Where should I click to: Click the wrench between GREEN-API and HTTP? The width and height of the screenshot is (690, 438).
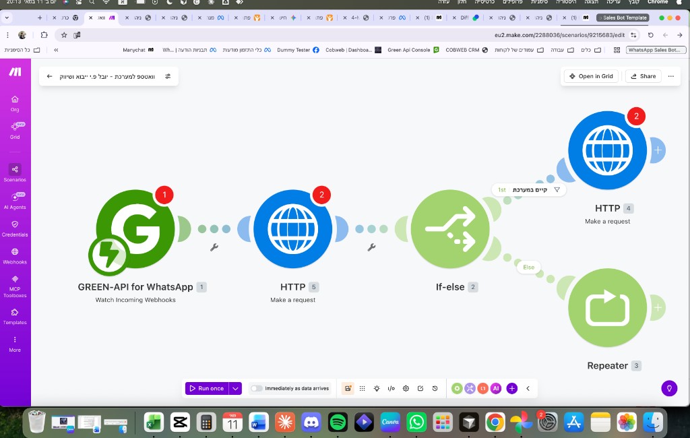[214, 247]
